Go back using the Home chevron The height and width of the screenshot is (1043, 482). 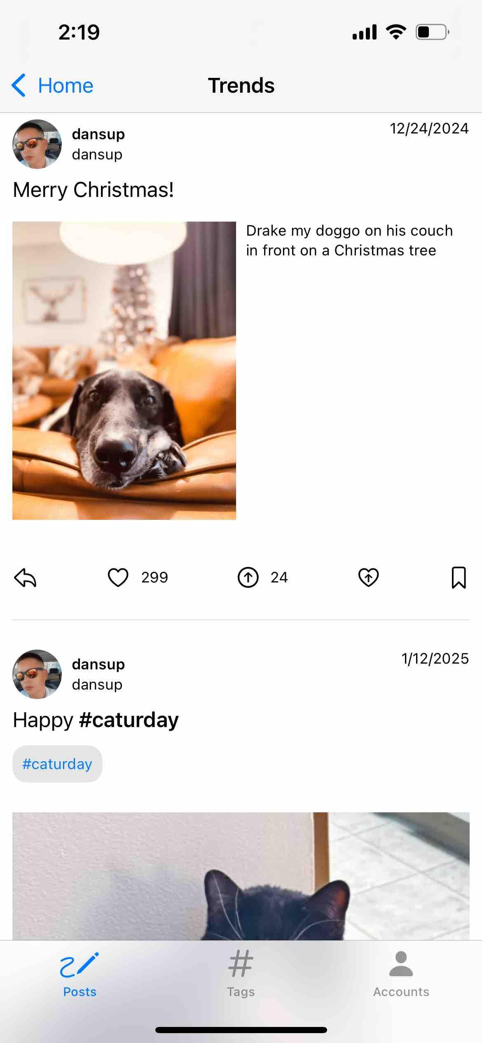(x=53, y=86)
